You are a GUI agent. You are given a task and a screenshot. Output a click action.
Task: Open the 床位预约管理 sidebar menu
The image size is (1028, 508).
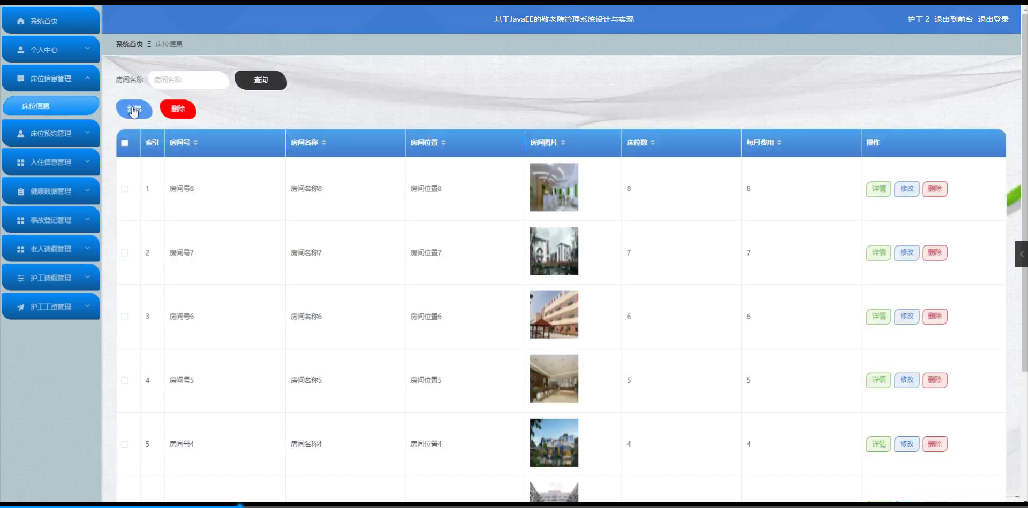[x=51, y=133]
